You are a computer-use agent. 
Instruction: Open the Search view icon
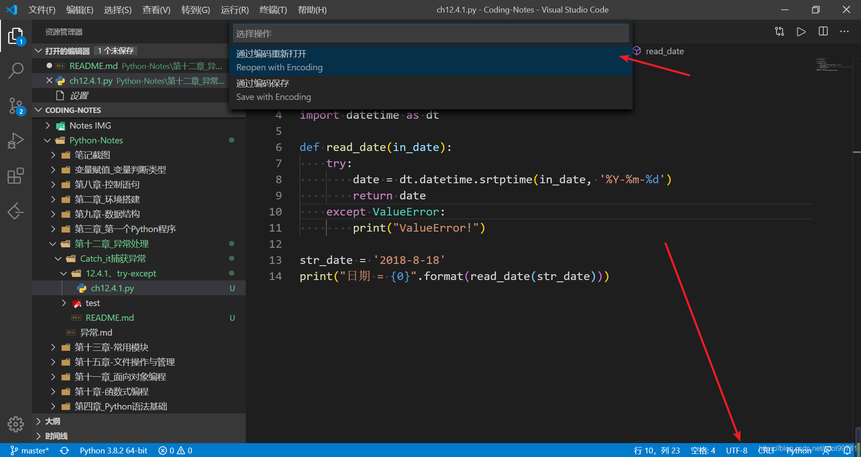[16, 71]
